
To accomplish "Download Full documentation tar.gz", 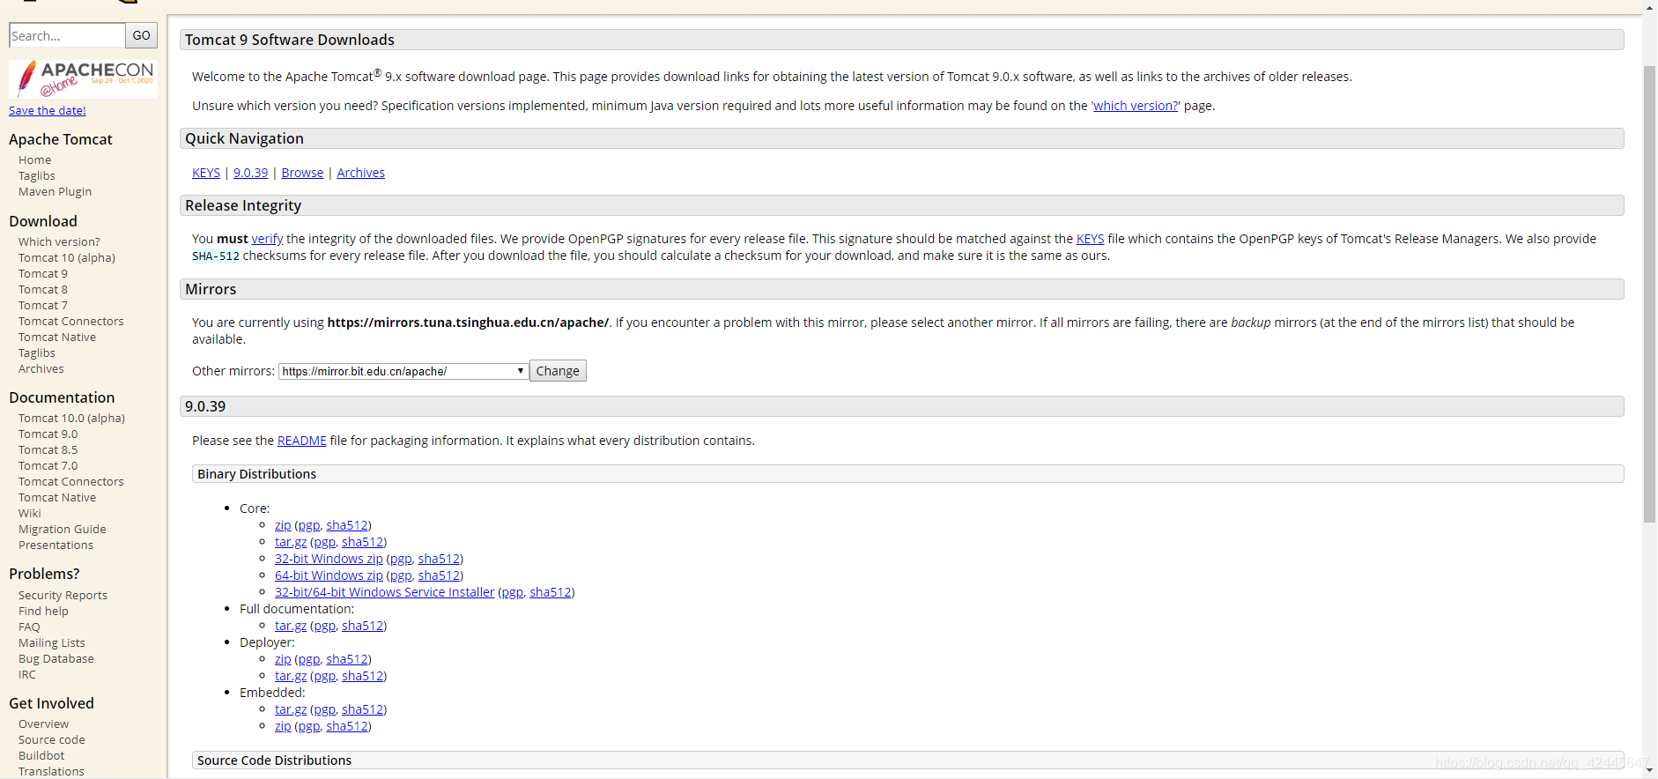I will [x=291, y=626].
